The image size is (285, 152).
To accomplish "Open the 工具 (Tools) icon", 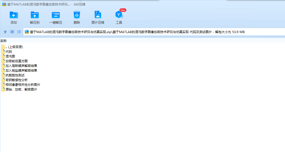I will tap(119, 15).
